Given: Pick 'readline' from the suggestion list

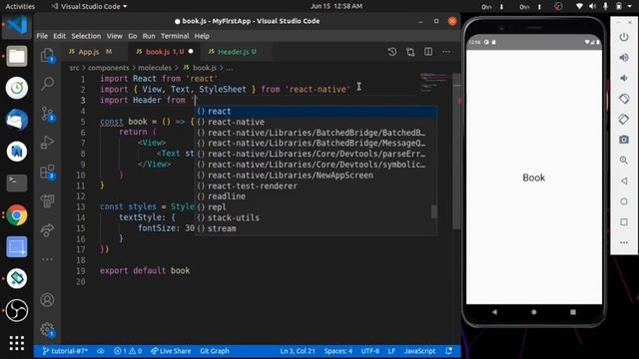Looking at the screenshot, I should coord(316,196).
